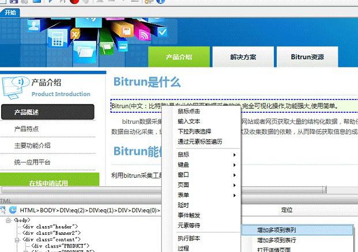Open 产品特点 in the sidebar

click(27, 129)
